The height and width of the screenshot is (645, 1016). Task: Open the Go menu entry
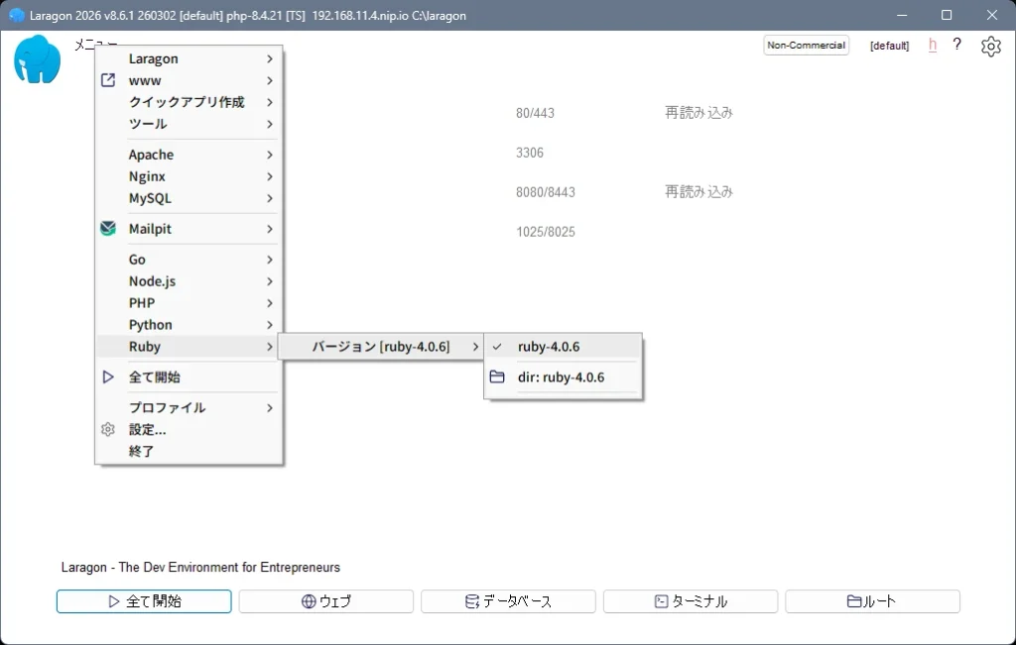[x=189, y=260]
